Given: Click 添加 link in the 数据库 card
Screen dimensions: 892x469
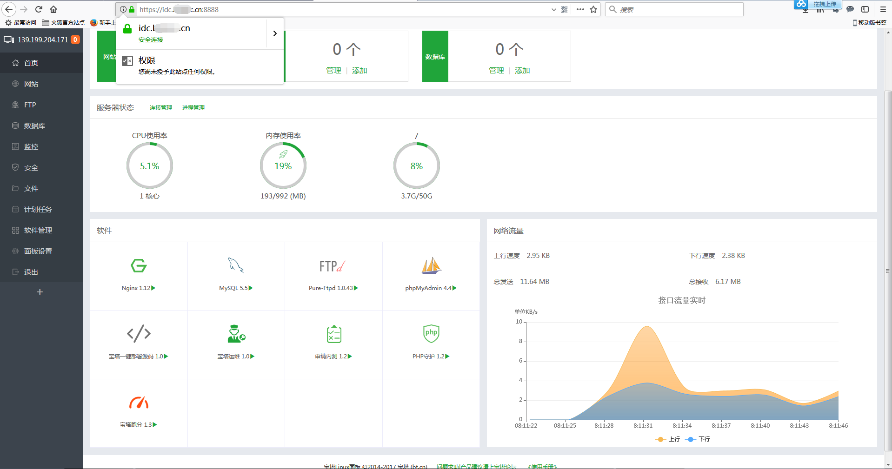Looking at the screenshot, I should 522,71.
